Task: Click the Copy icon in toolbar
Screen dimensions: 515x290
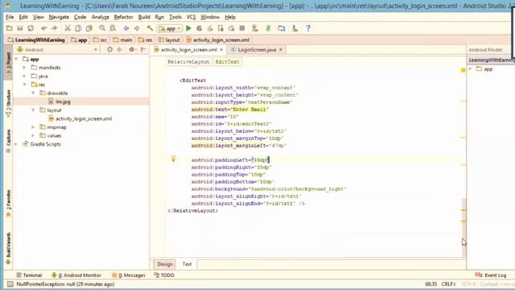Action: click(x=78, y=29)
